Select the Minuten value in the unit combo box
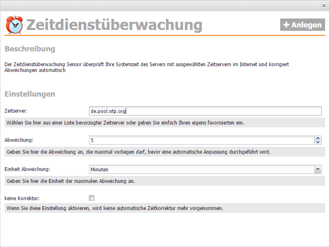This screenshot has width=330, height=247. [x=201, y=169]
